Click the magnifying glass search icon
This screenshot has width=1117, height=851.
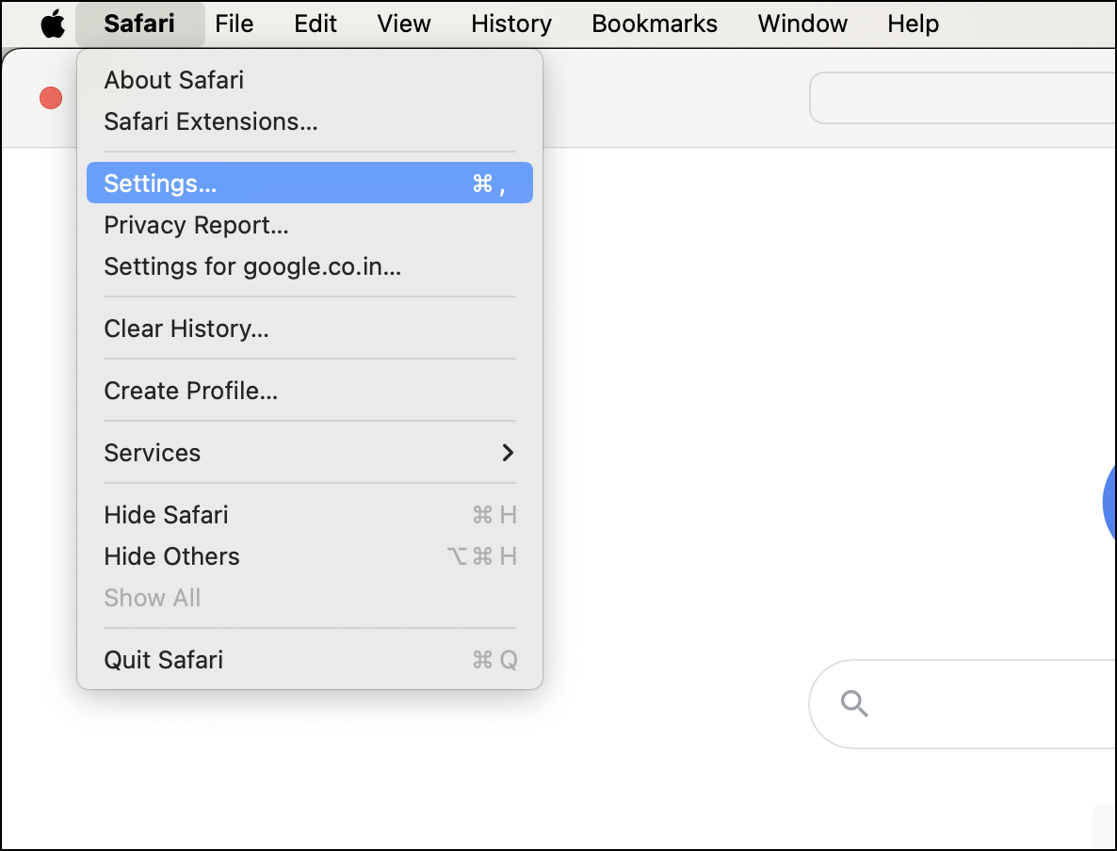click(854, 703)
